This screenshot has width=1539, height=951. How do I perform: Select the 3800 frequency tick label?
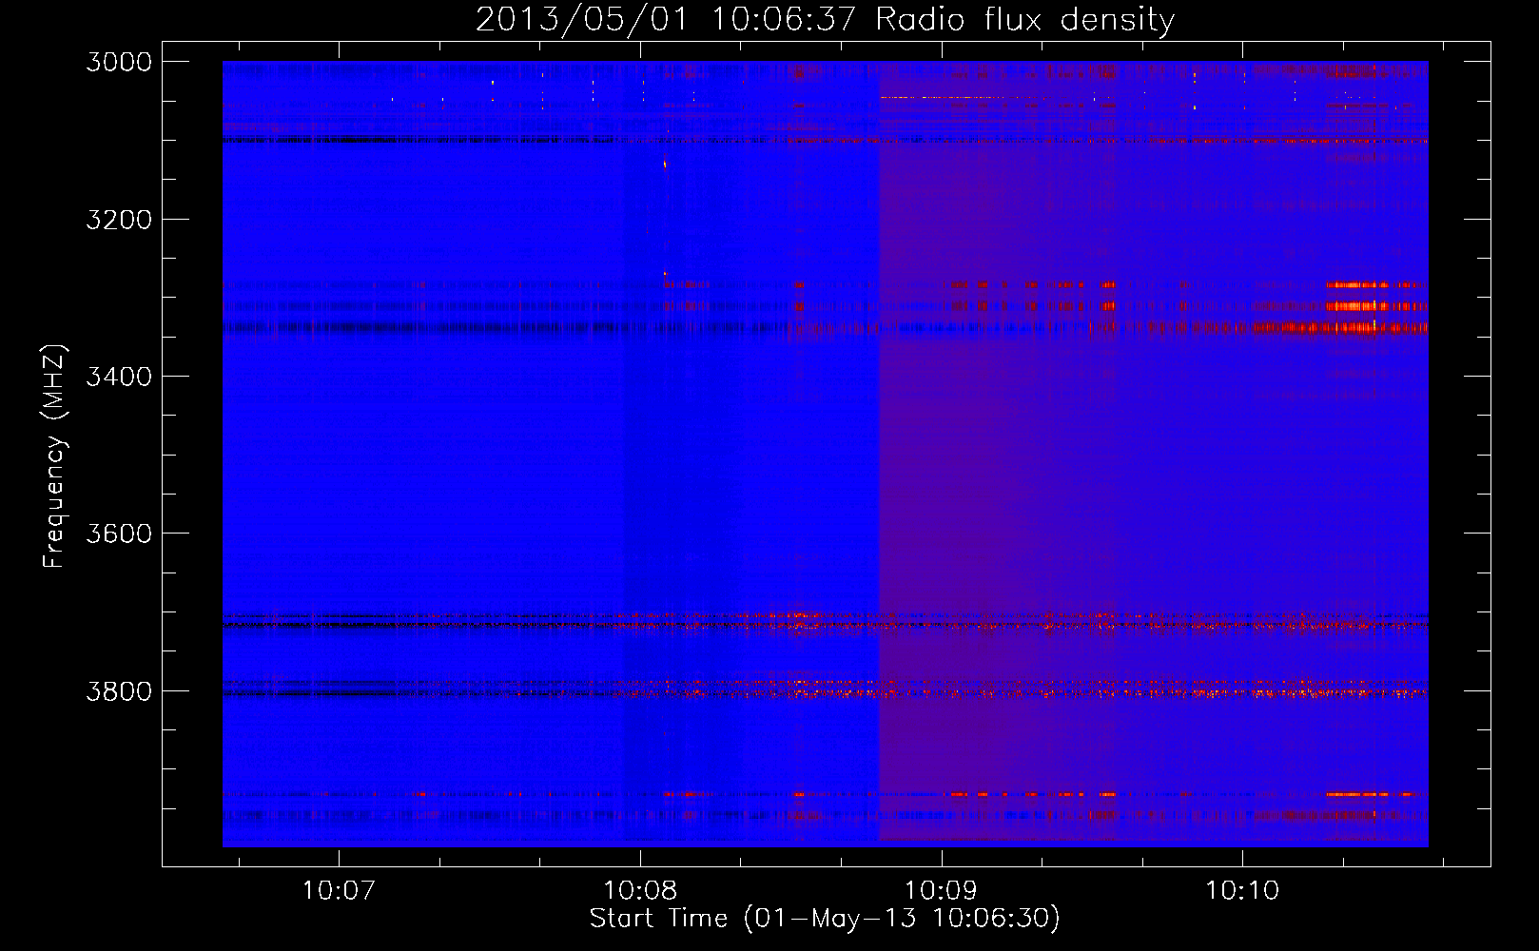click(119, 690)
